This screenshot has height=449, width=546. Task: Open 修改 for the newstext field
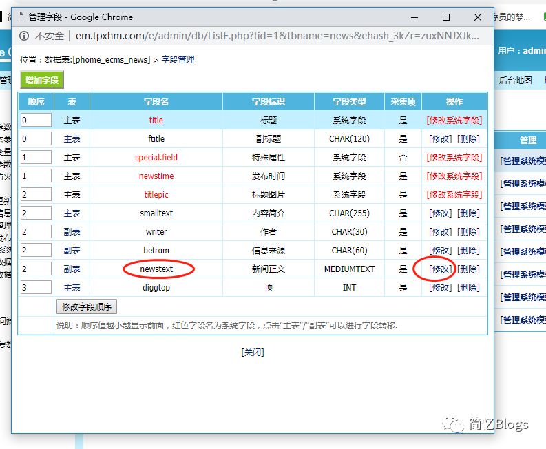click(x=440, y=269)
